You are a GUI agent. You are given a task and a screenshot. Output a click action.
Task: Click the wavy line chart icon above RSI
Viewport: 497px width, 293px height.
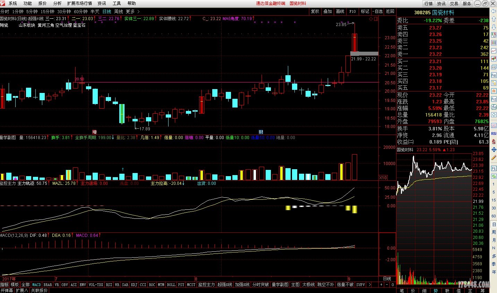tap(494, 125)
